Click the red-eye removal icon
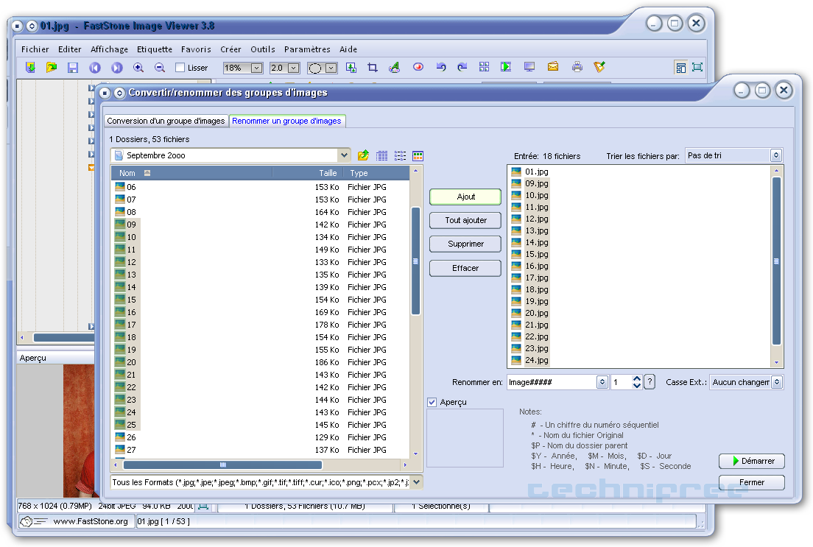This screenshot has height=547, width=813. point(418,68)
